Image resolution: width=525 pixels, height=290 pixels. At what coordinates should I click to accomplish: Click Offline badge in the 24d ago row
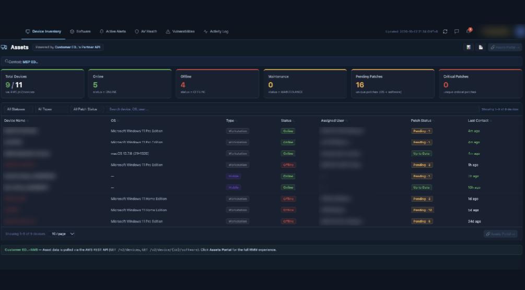pyautogui.click(x=288, y=222)
